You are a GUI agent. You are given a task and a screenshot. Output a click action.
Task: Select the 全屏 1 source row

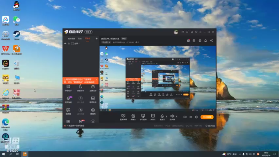81,43
